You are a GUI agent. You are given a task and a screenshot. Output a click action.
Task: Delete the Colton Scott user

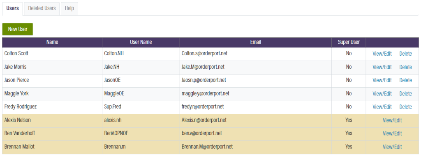(405, 54)
